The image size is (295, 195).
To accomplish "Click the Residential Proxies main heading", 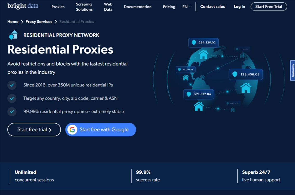I will point(60,49).
